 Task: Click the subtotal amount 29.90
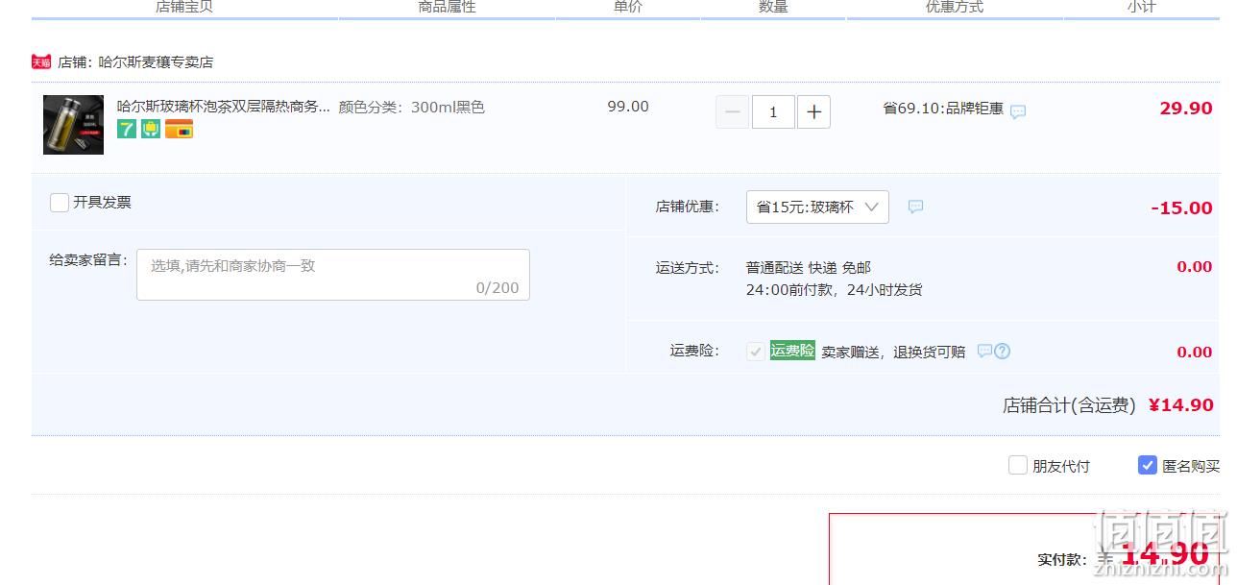[1186, 109]
